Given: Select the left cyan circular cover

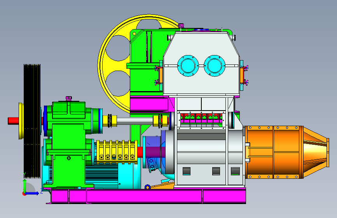Looking at the screenshot, I should (x=188, y=66).
